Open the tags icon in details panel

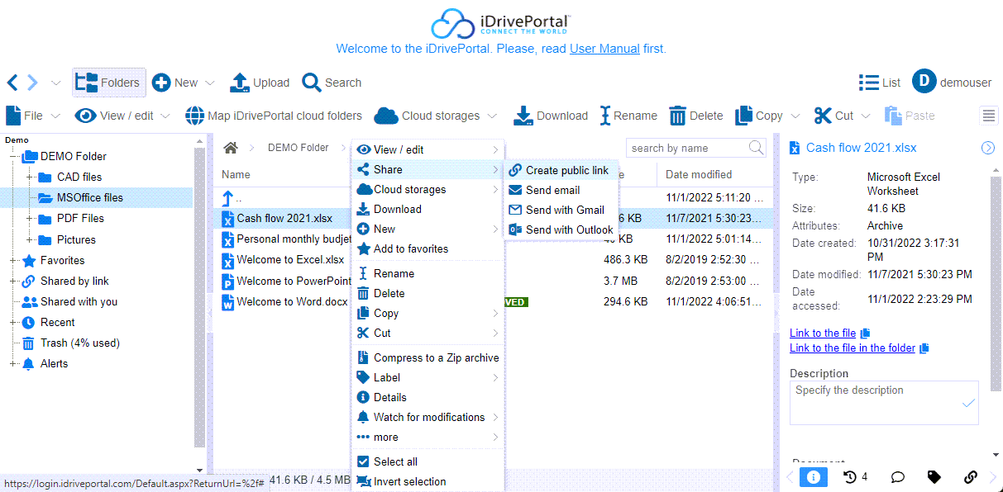934,477
